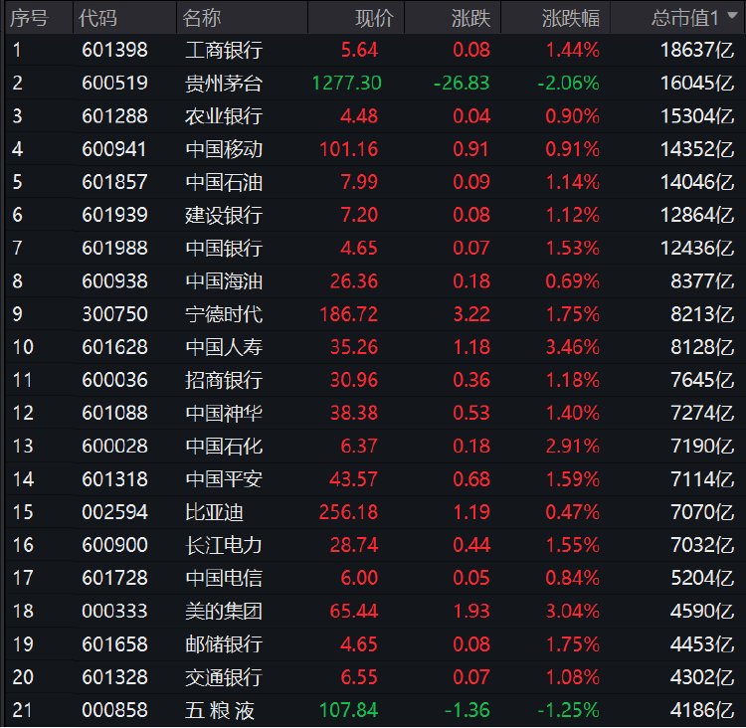Click market cap 4186亿
Image resolution: width=746 pixels, height=728 pixels.
(702, 710)
